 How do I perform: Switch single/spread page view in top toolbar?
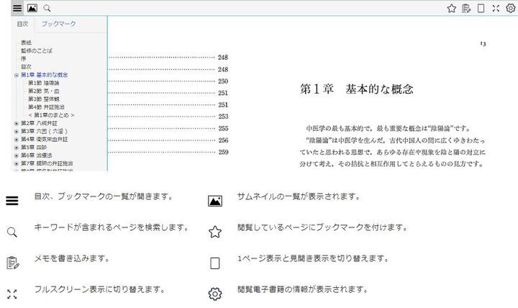(x=481, y=8)
